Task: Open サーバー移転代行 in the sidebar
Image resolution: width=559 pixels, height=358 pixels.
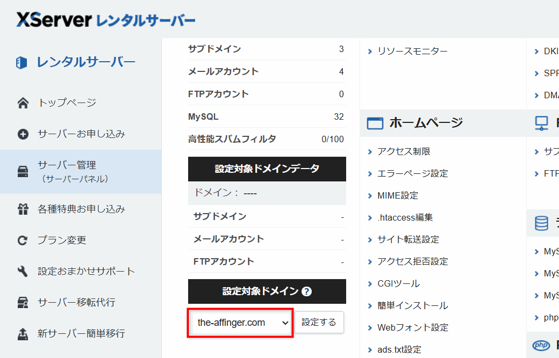Action: click(77, 303)
